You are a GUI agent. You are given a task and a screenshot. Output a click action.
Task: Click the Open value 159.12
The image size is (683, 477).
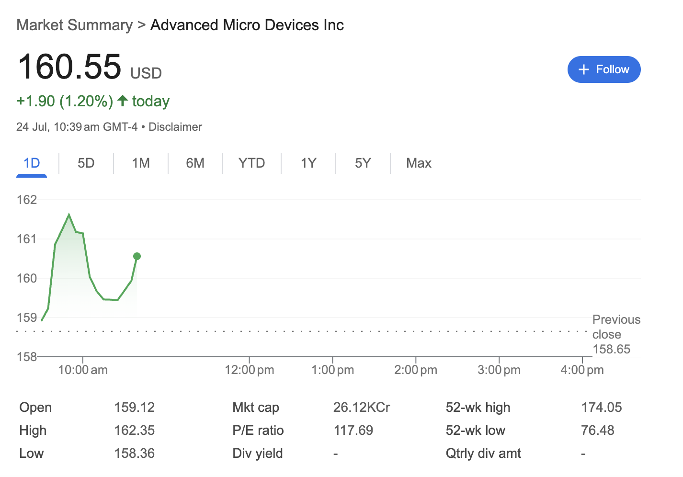pyautogui.click(x=135, y=408)
